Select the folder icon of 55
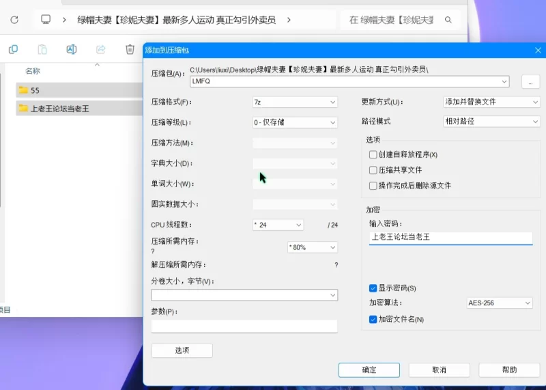Image resolution: width=546 pixels, height=390 pixels. click(x=23, y=90)
